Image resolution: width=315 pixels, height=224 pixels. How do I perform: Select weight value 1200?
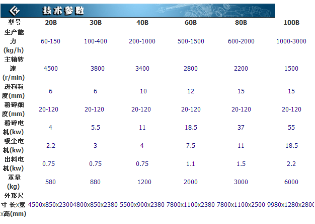pyautogui.click(x=144, y=182)
